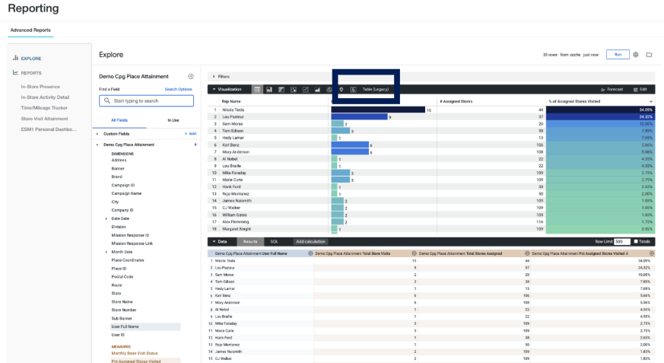Select the scatterplot visualization icon
Screen dimensions: 664x363
[293, 89]
